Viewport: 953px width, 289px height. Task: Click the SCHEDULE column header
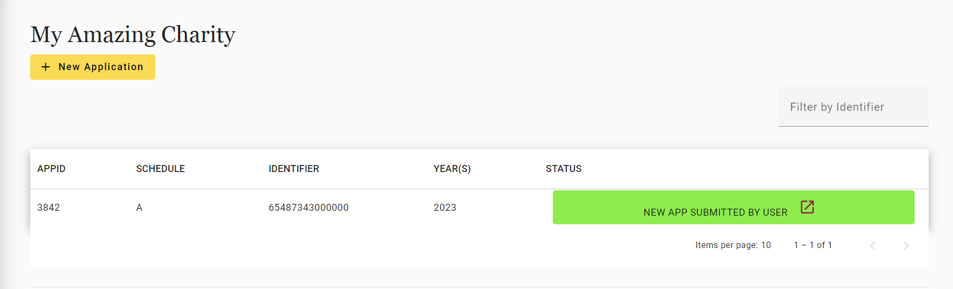tap(160, 169)
